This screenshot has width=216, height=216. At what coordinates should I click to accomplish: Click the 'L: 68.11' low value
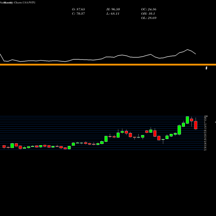pos(113,14)
